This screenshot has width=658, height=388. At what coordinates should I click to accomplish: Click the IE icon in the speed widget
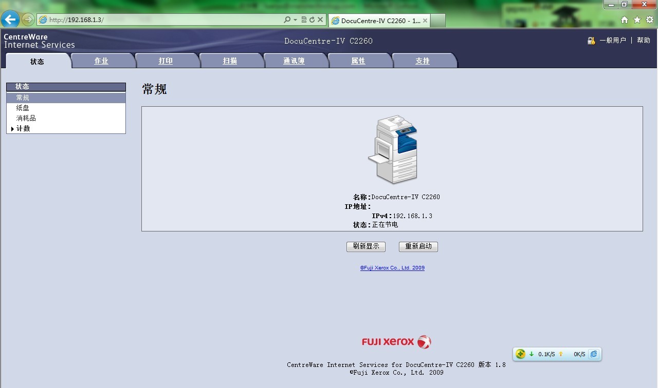(x=594, y=354)
